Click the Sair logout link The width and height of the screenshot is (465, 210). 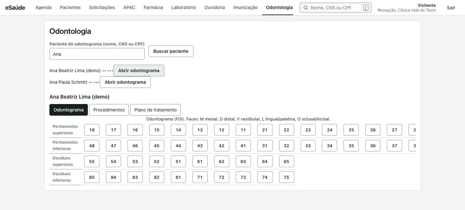point(451,8)
